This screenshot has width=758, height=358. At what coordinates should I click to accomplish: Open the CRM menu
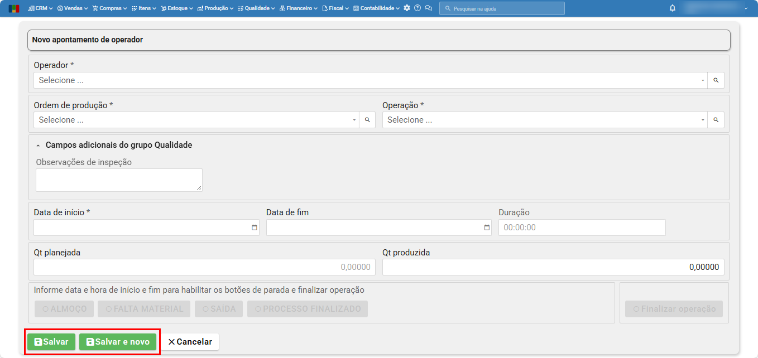(40, 8)
